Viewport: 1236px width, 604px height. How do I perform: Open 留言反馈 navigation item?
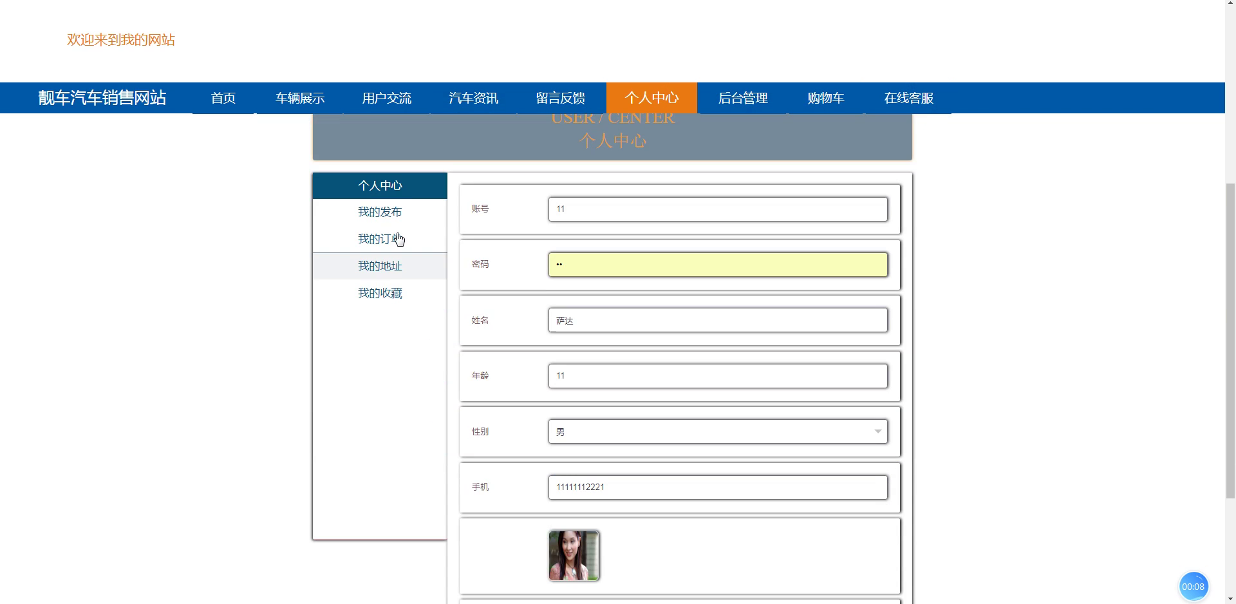tap(560, 98)
